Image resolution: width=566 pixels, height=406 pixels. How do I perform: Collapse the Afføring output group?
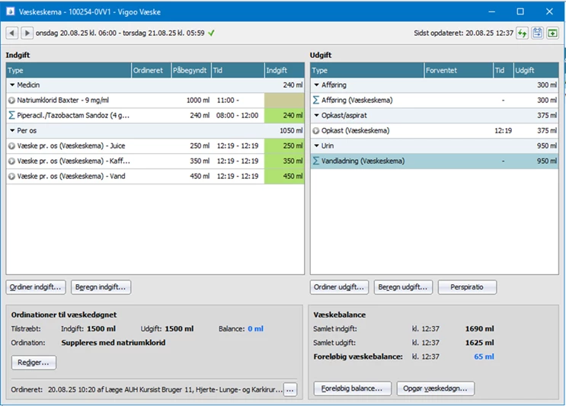(x=317, y=85)
